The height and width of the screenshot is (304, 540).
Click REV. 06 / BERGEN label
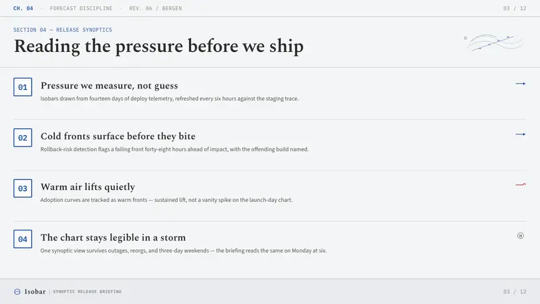pyautogui.click(x=155, y=8)
